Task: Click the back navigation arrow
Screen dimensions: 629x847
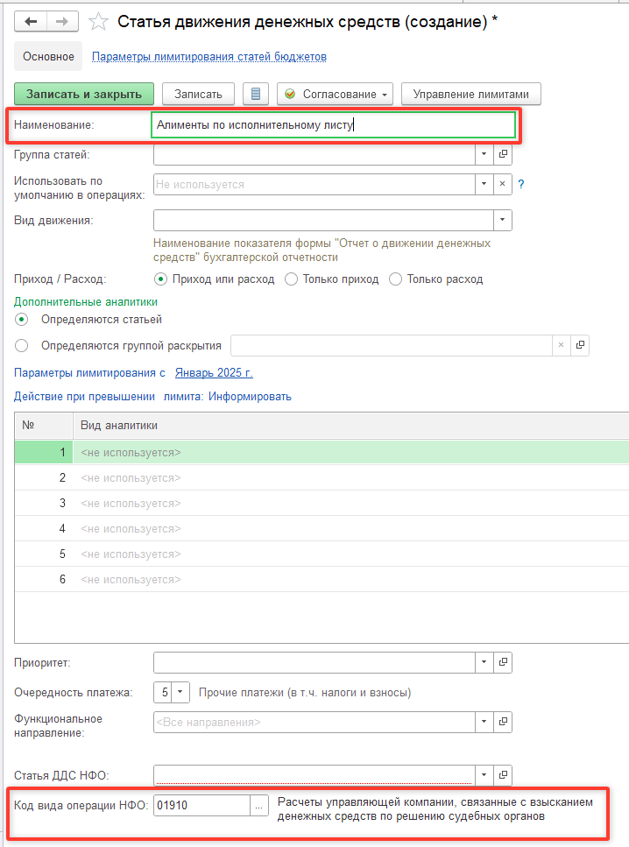Action: [x=31, y=22]
